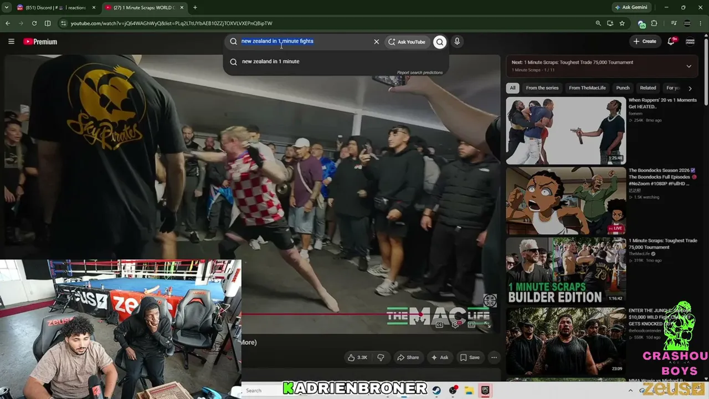The height and width of the screenshot is (399, 709).
Task: Select the 'All' filter chip
Action: (x=513, y=88)
